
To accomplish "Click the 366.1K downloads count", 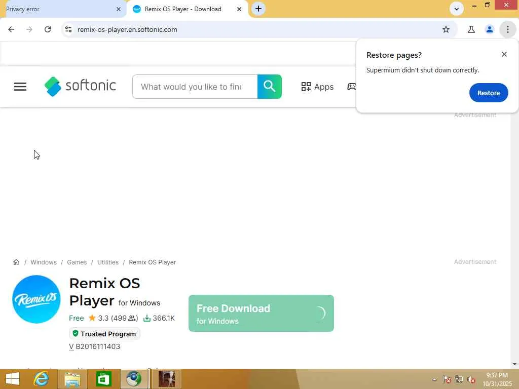I will click(159, 318).
